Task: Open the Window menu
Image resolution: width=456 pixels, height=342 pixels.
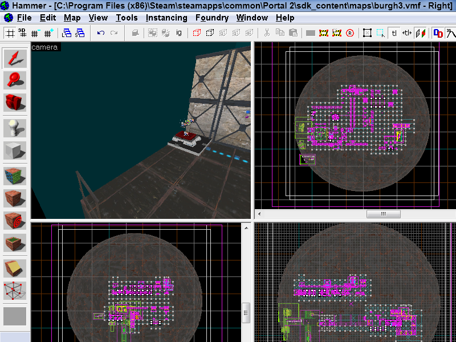Action: (x=252, y=18)
